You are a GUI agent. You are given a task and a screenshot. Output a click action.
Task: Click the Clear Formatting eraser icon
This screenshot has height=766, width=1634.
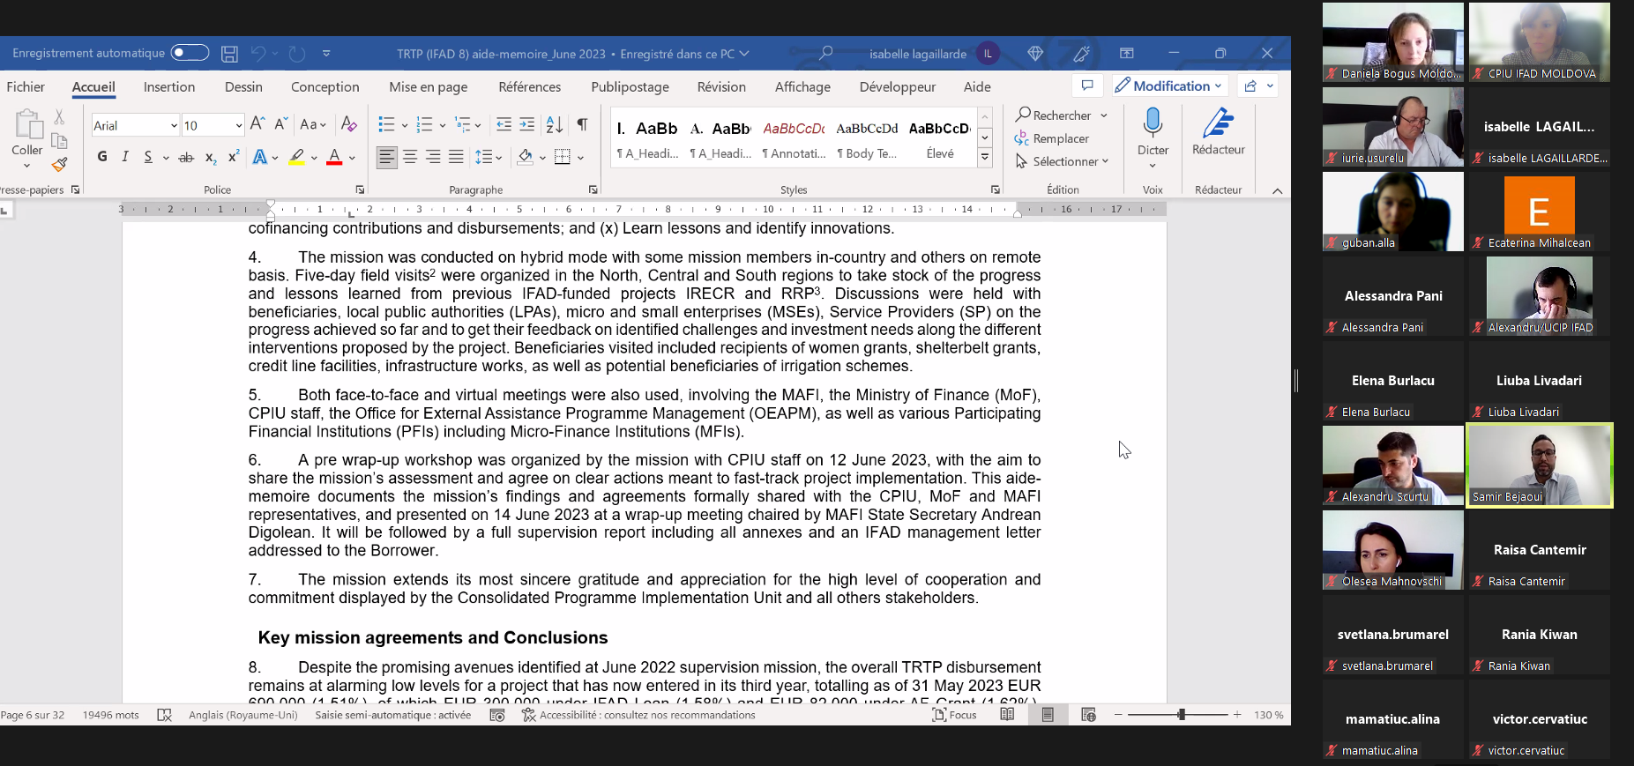click(x=349, y=124)
